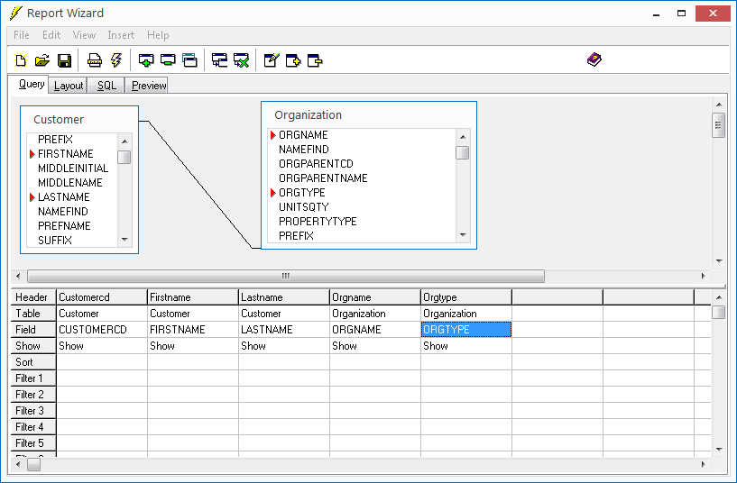Select UNITSQTY in the Organization list
The image size is (737, 483).
point(304,207)
